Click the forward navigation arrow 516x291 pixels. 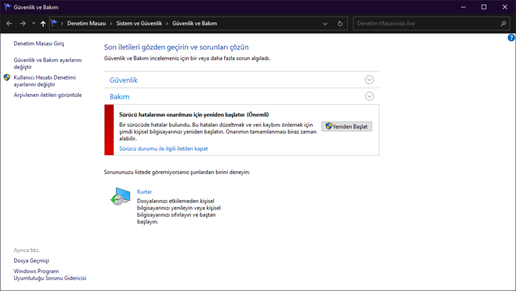click(x=23, y=23)
